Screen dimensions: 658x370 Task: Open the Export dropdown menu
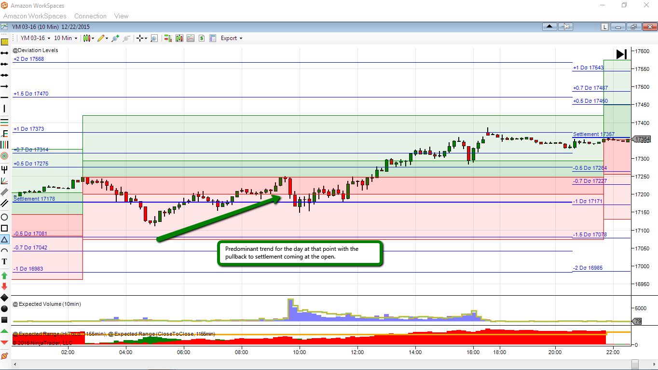pos(232,38)
